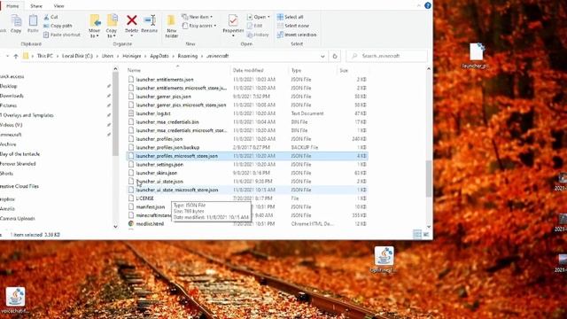Click Edit in the Open group
The height and width of the screenshot is (319, 567).
tap(255, 26)
